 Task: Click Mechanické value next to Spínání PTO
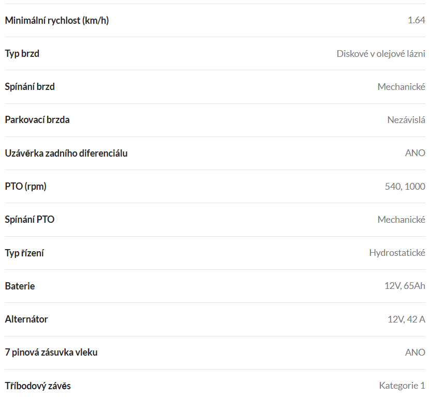pos(402,220)
